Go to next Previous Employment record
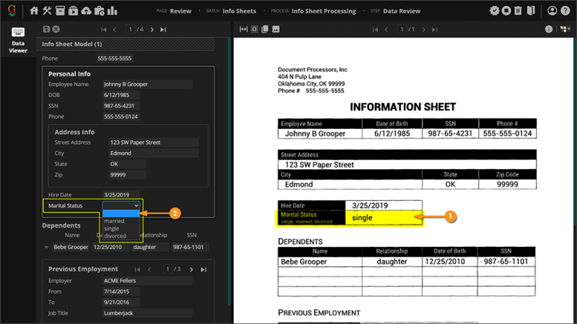The width and height of the screenshot is (577, 324). (x=191, y=269)
